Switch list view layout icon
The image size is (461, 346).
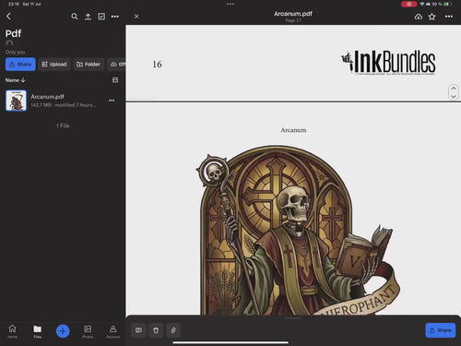click(115, 80)
